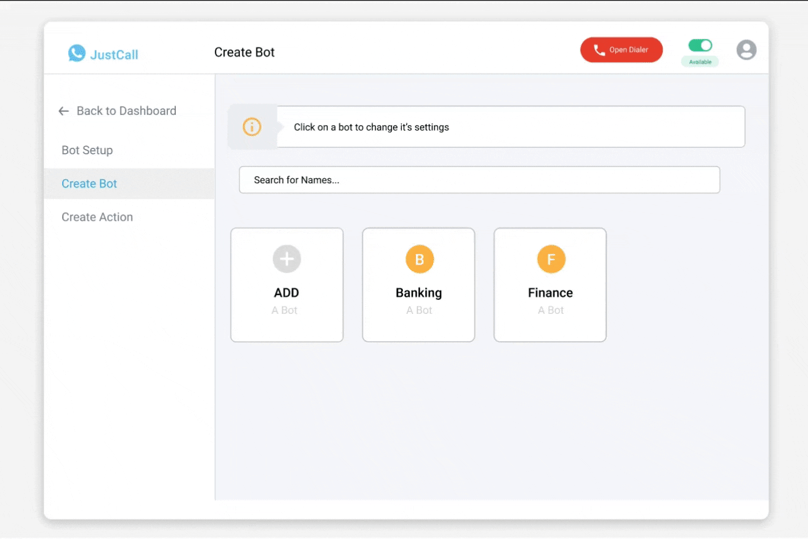Click the orange info icon
This screenshot has width=808, height=539.
pos(252,127)
